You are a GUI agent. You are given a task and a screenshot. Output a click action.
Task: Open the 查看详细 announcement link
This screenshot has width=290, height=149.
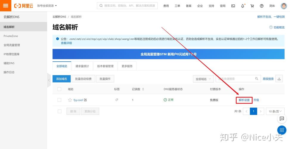[66, 43]
